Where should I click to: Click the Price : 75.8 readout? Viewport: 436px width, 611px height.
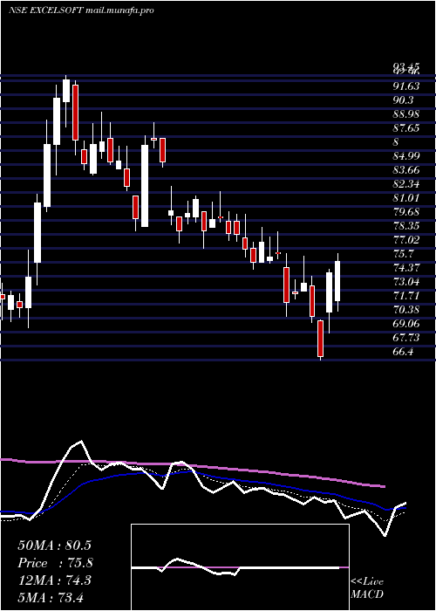tap(55, 563)
